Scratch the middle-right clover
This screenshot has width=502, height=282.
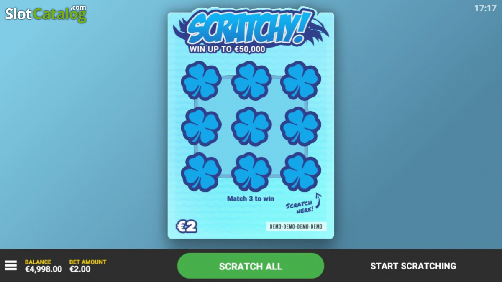point(301,126)
